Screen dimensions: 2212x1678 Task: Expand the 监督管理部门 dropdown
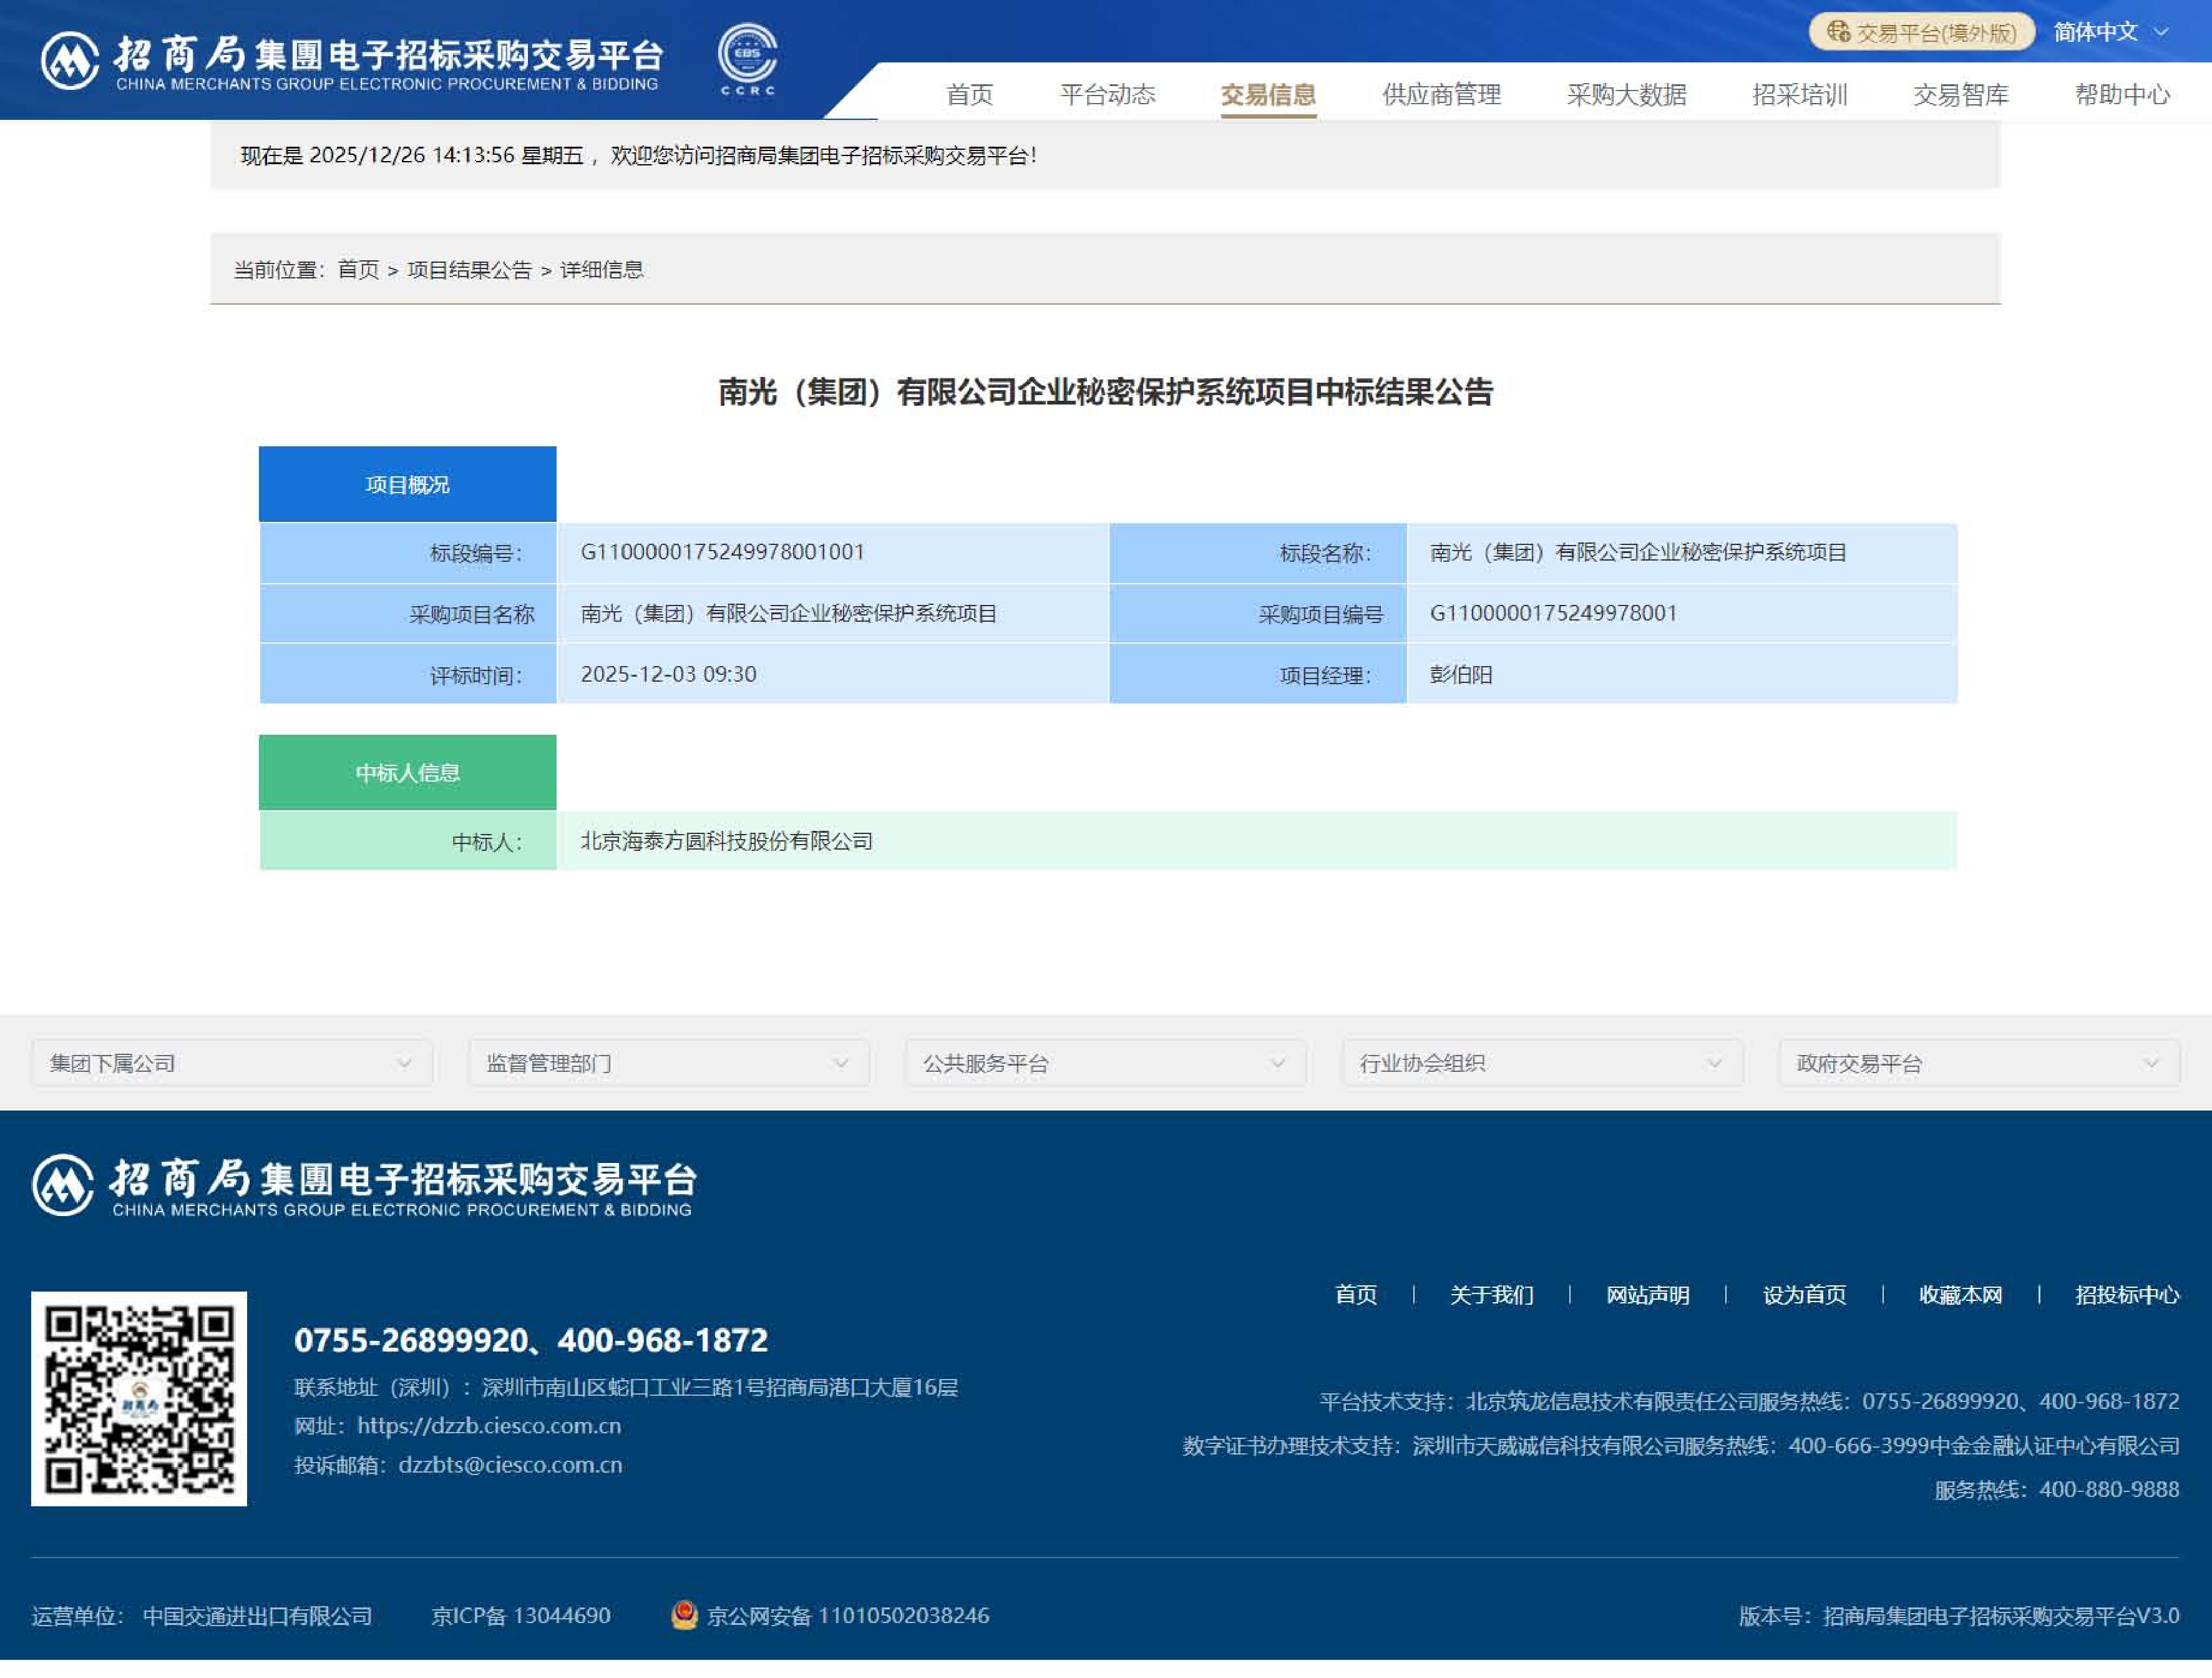click(x=668, y=1062)
